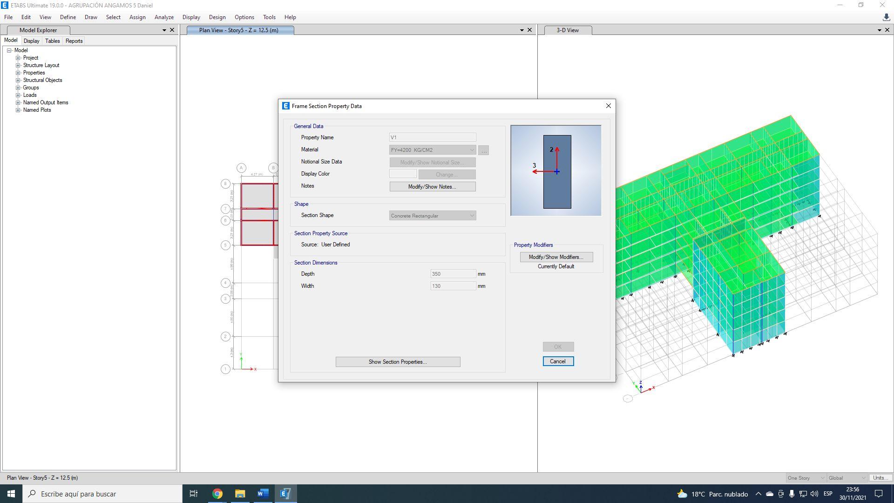894x503 pixels.
Task: Expand the Properties tree node
Action: click(18, 73)
